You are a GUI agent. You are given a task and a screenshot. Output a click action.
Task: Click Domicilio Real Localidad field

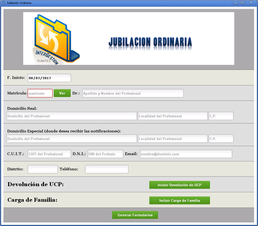173,116
